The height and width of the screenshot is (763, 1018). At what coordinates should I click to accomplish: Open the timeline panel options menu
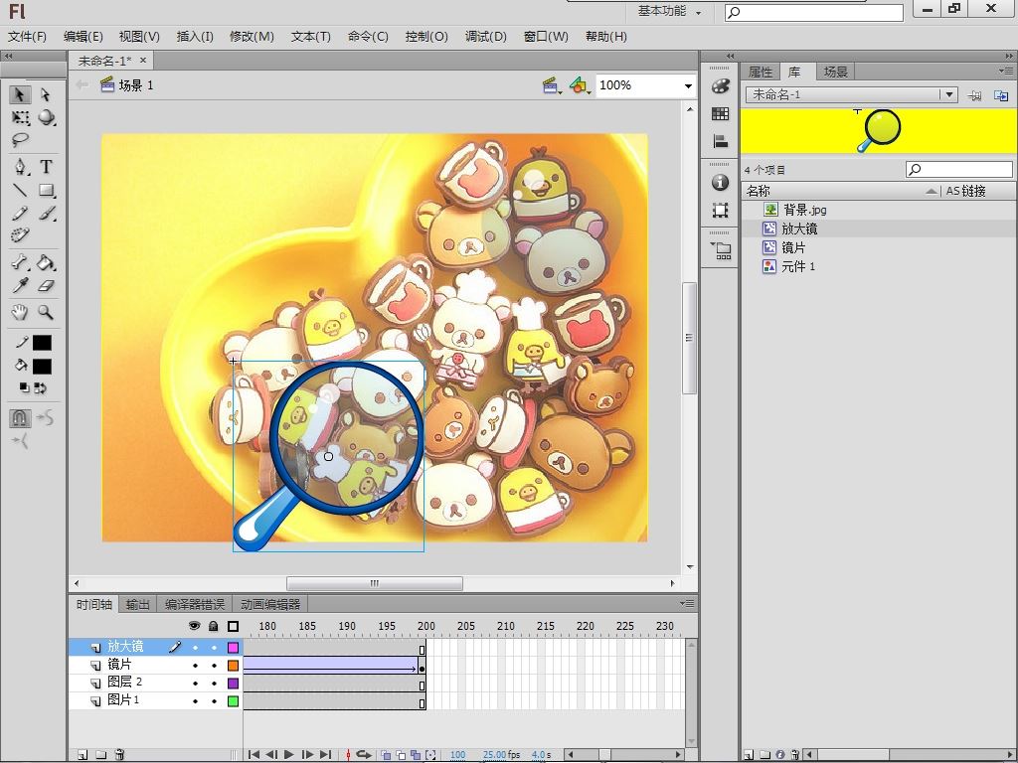687,603
